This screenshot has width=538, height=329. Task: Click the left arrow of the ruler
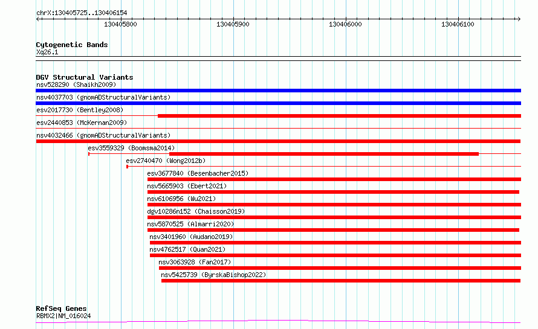point(37,19)
